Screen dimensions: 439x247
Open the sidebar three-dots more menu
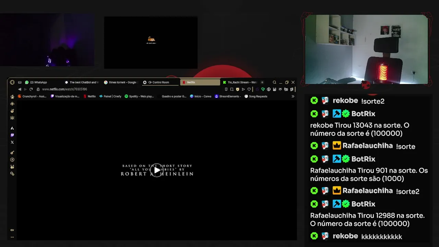[x=12, y=237]
